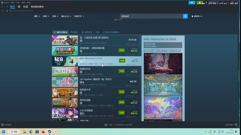Open the 愿望单 wishlist link
The height and width of the screenshot is (135, 241).
pos(197,16)
